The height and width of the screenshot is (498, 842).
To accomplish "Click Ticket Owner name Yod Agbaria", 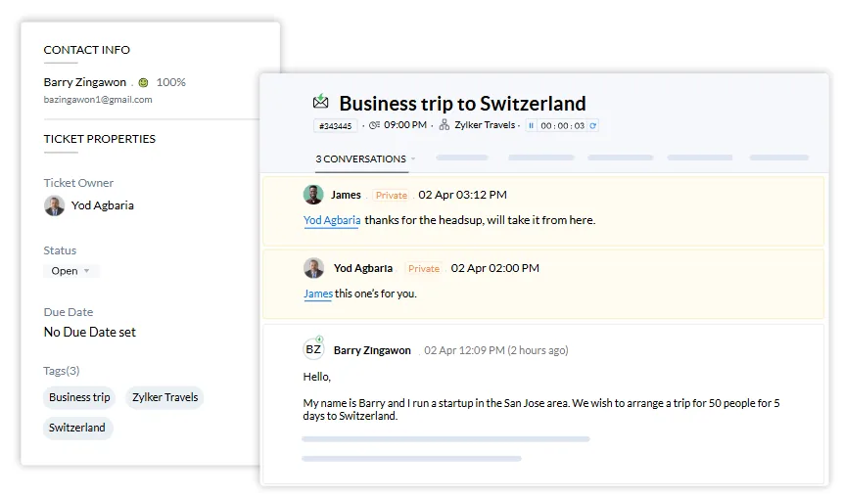I will tap(103, 205).
